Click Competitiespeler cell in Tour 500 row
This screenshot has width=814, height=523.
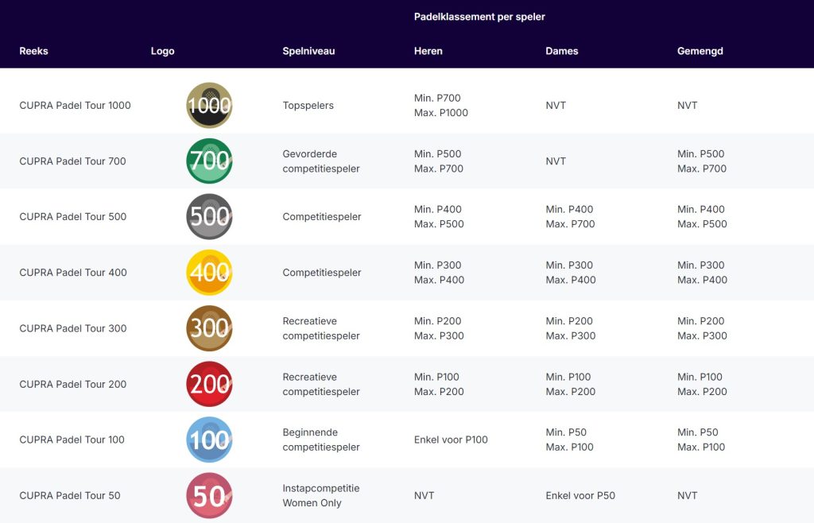[x=321, y=216]
